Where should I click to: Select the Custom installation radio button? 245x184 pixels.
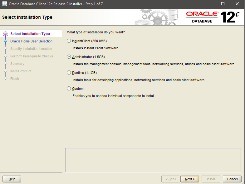tap(69, 89)
